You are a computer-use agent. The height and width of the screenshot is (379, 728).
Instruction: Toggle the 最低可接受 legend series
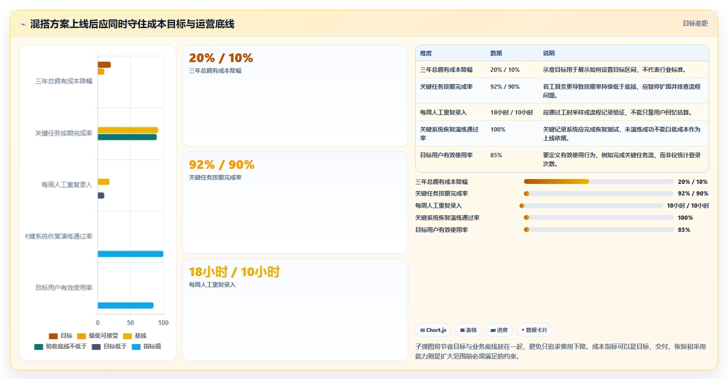point(98,336)
